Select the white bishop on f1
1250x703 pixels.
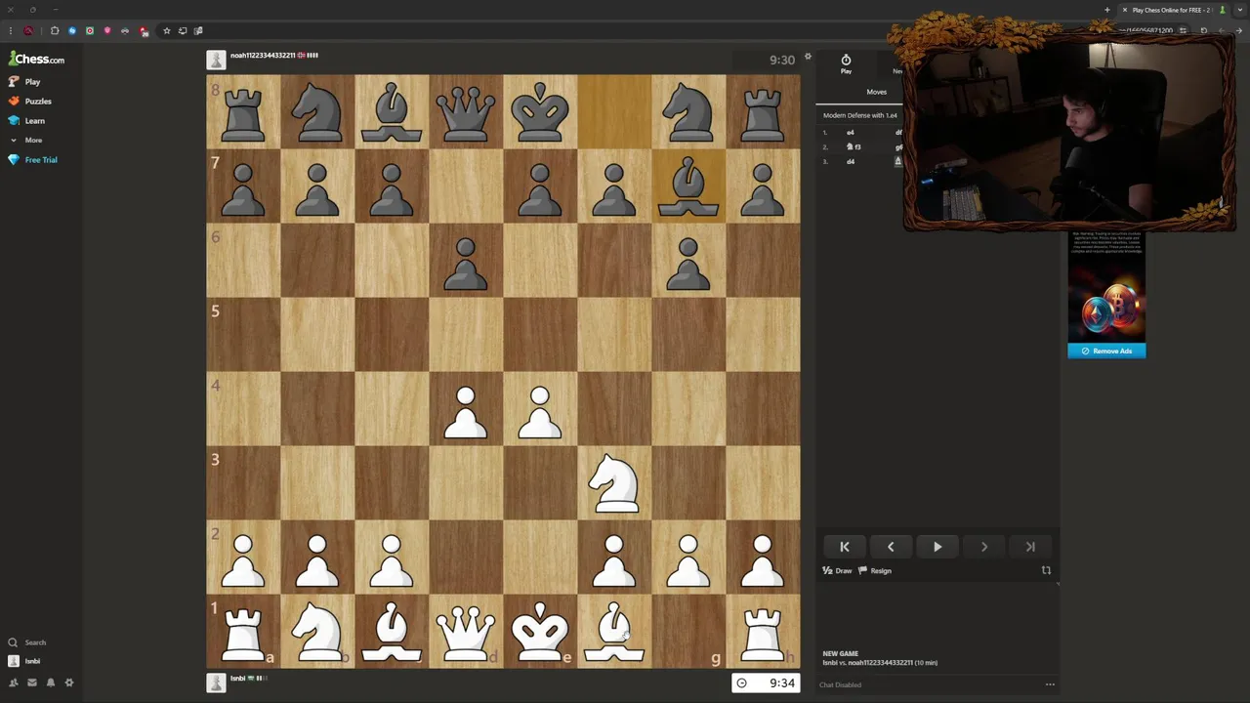pyautogui.click(x=614, y=632)
